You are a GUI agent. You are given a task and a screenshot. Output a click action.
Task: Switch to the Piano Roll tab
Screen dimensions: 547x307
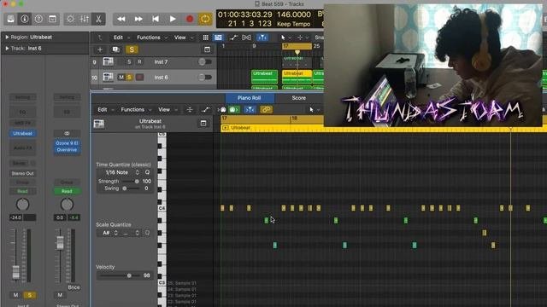(x=249, y=98)
